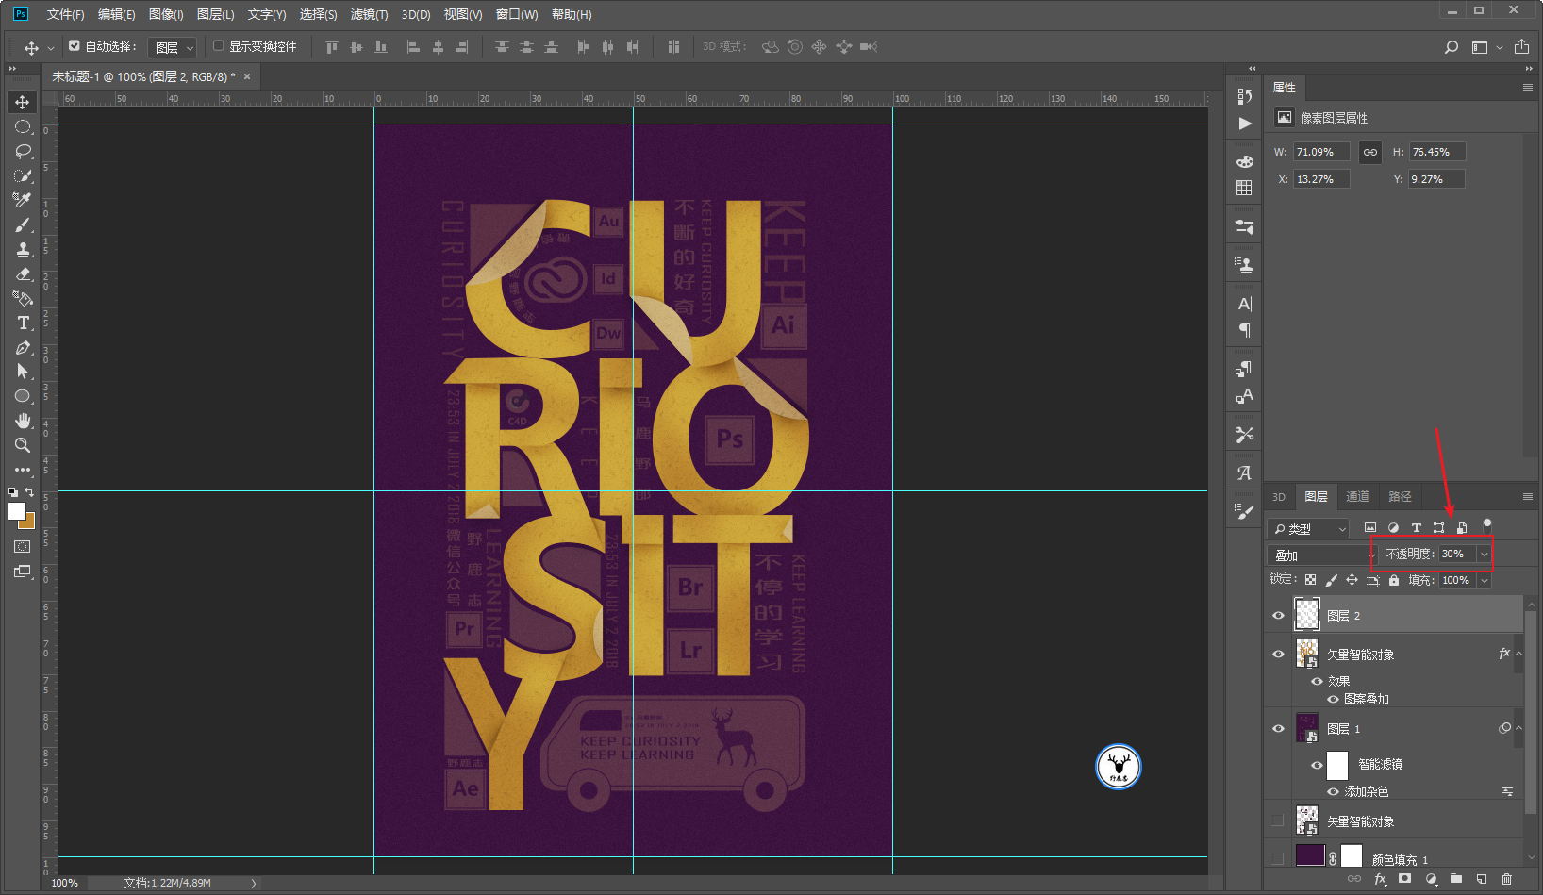
Task: Click the add layer style fx icon
Action: coord(1380,879)
